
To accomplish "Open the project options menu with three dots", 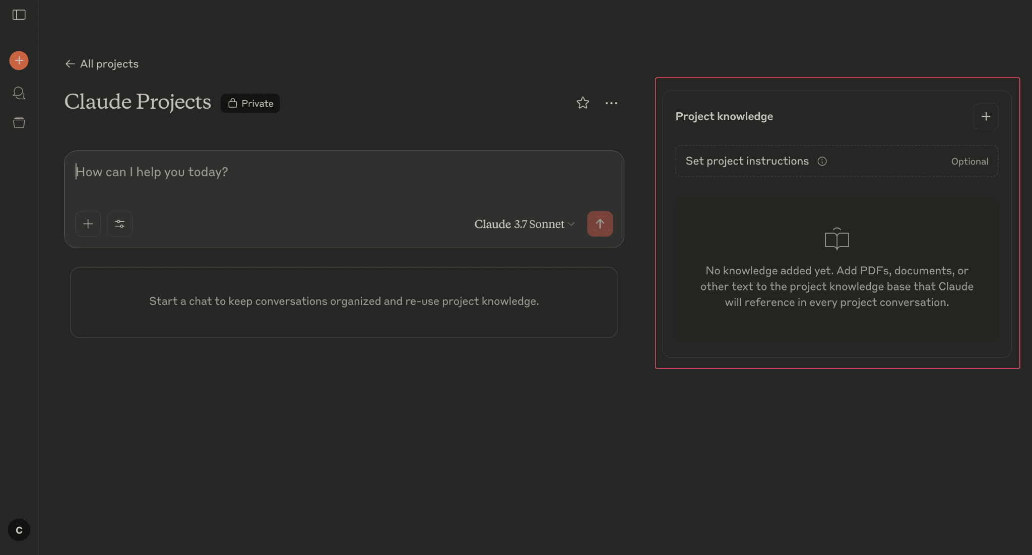I will point(612,103).
